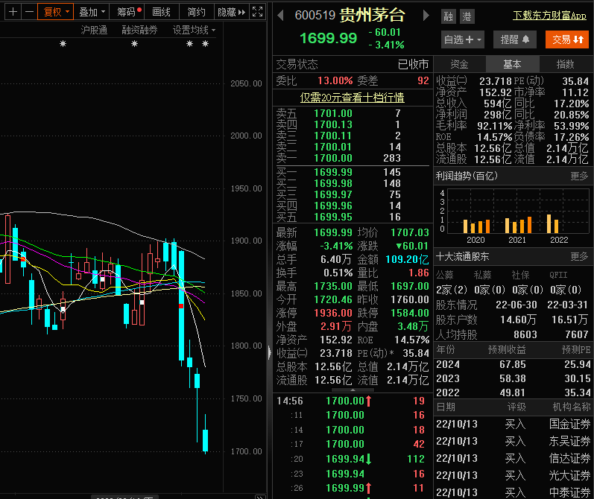Open the 自选+ watchlist dropdown

point(463,39)
